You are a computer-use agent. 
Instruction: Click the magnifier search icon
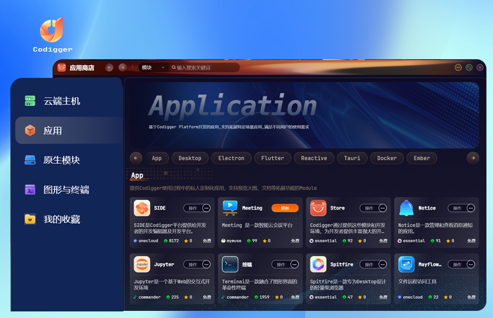(x=174, y=67)
